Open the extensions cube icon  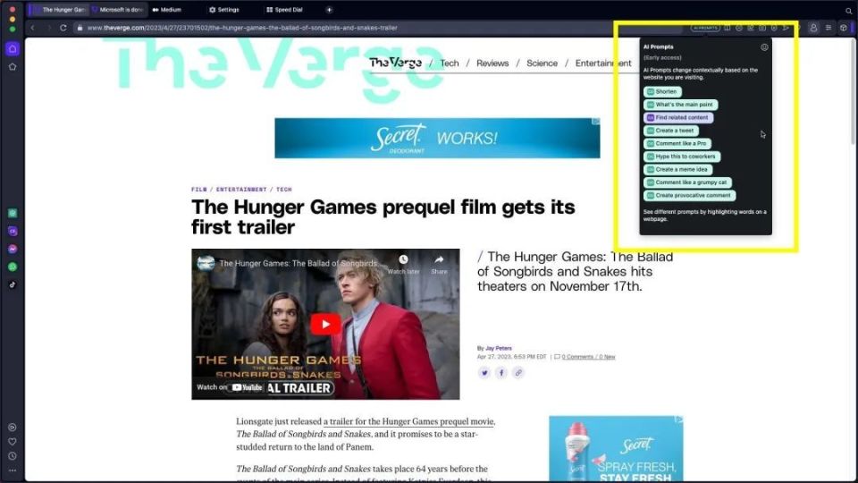(843, 28)
